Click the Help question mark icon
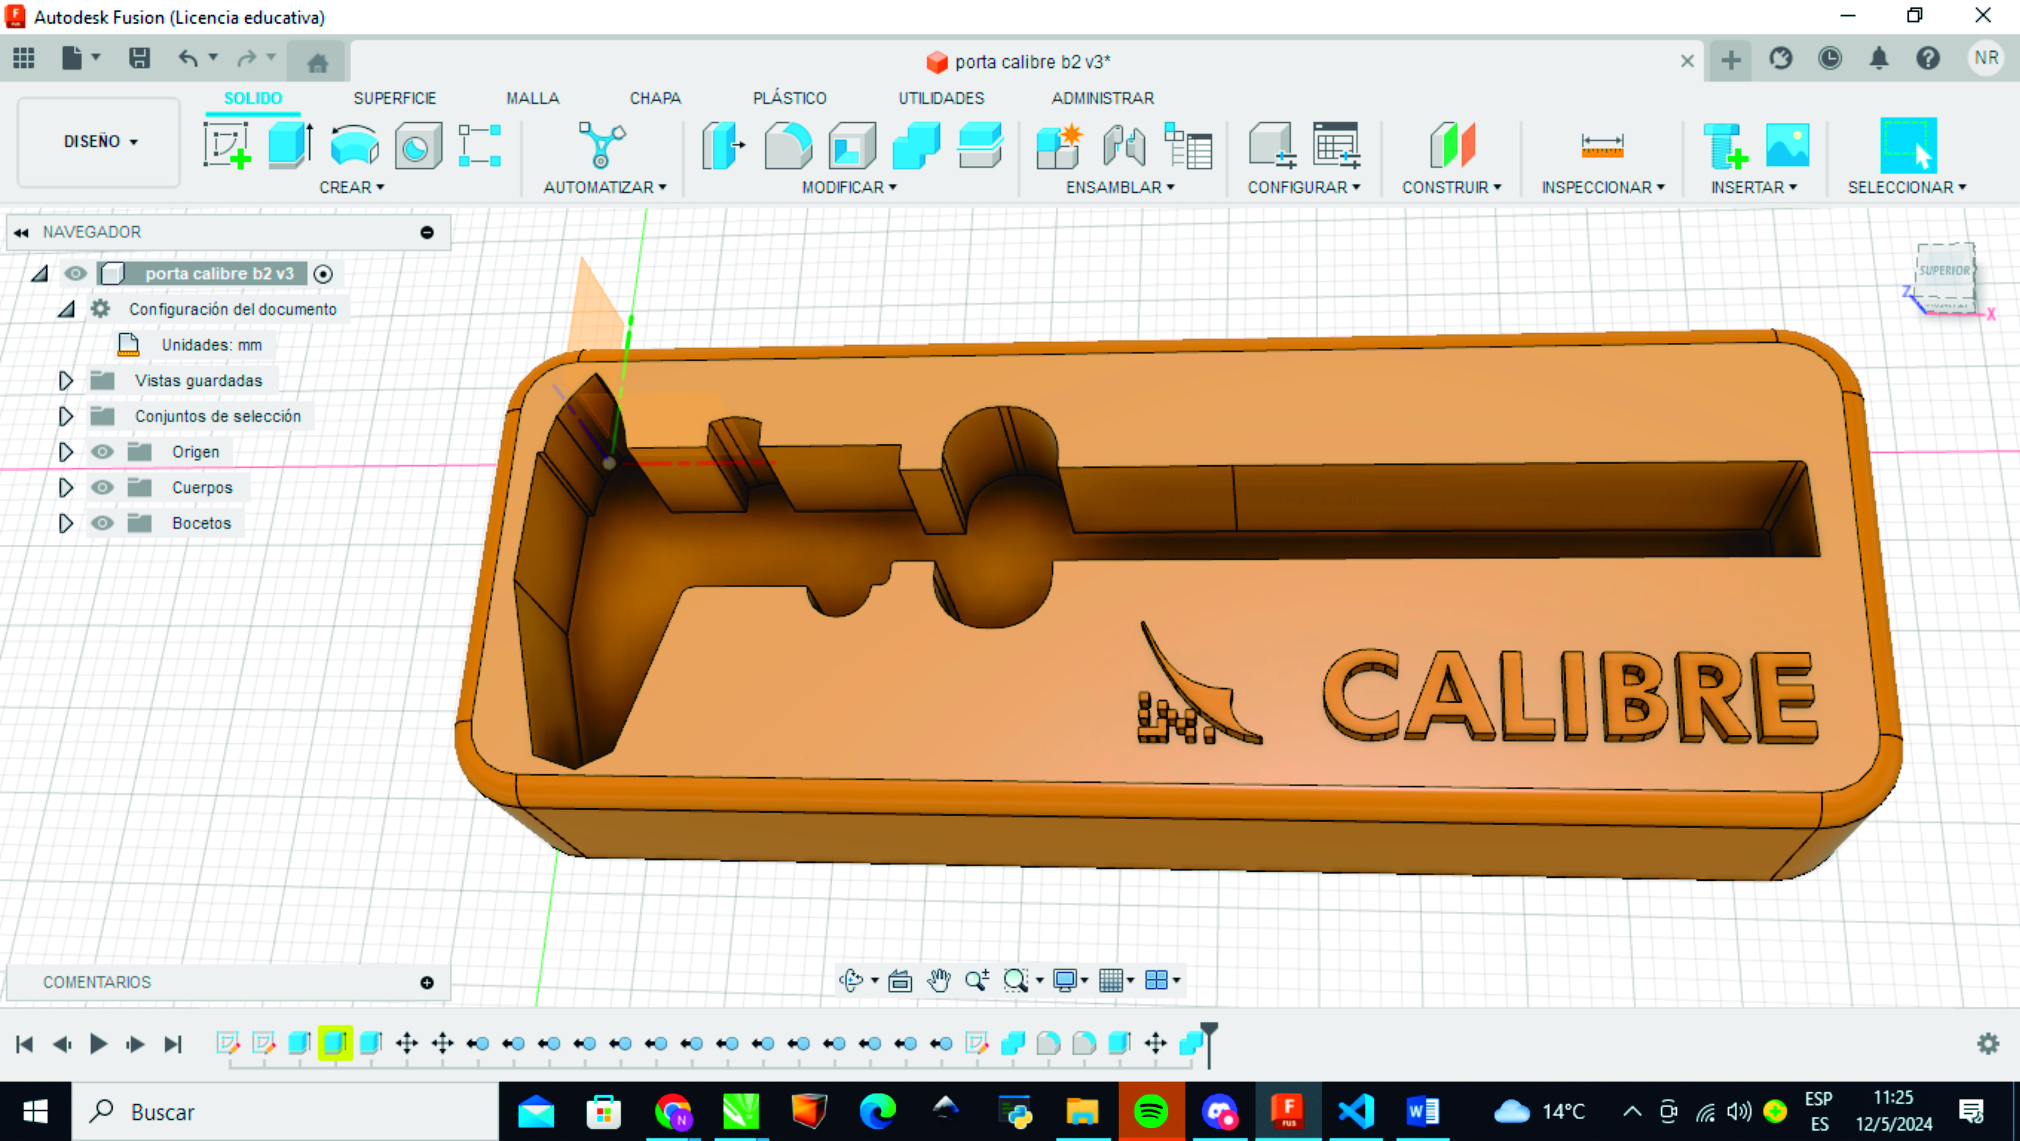 click(1928, 58)
